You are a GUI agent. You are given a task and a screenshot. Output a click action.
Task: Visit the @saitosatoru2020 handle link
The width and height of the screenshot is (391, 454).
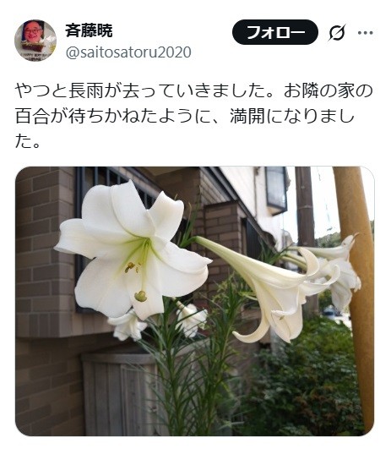(x=128, y=52)
